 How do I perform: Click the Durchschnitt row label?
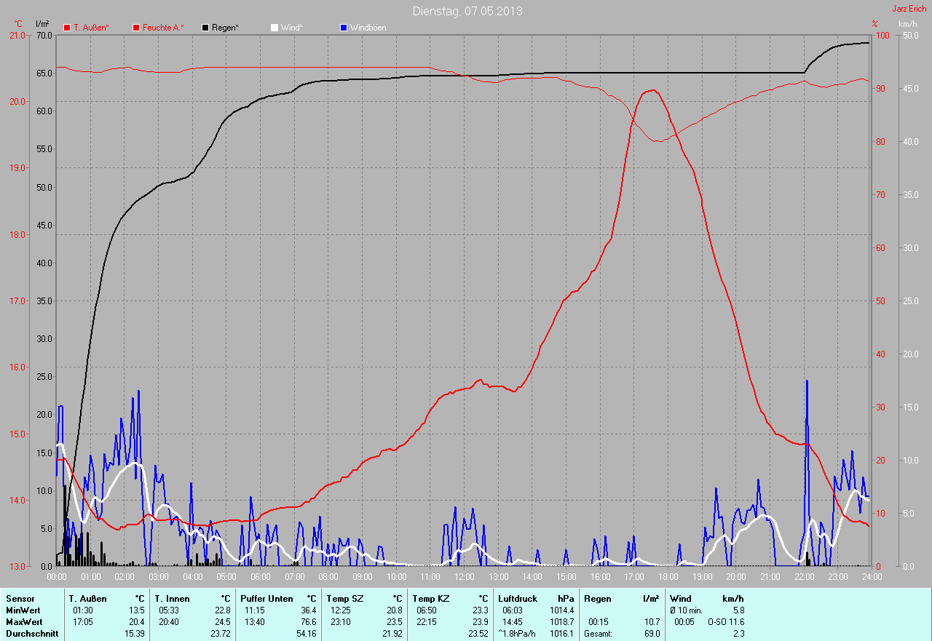pyautogui.click(x=31, y=634)
